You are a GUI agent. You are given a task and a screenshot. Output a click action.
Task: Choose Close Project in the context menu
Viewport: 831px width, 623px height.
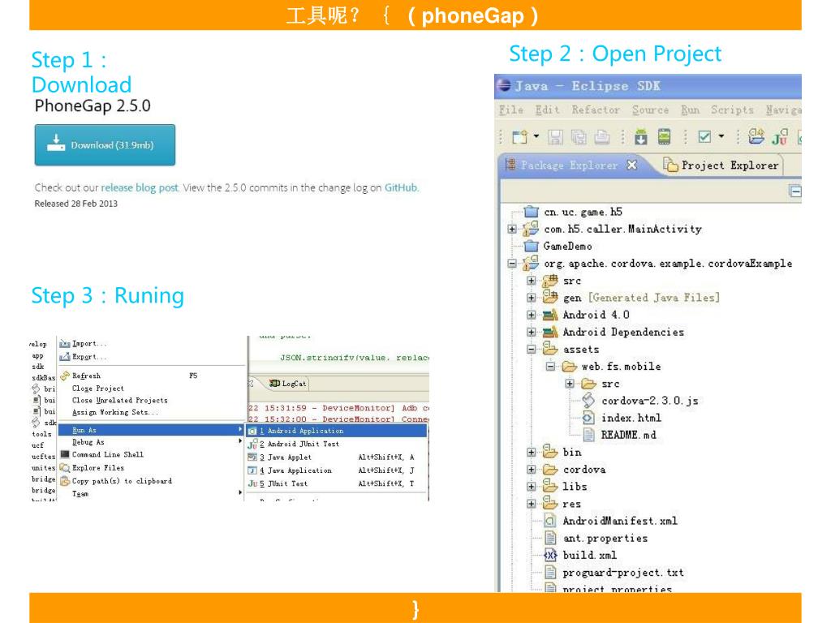coord(98,389)
